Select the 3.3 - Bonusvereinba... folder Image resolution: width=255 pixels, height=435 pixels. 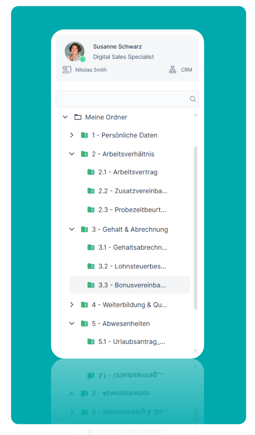click(x=132, y=285)
